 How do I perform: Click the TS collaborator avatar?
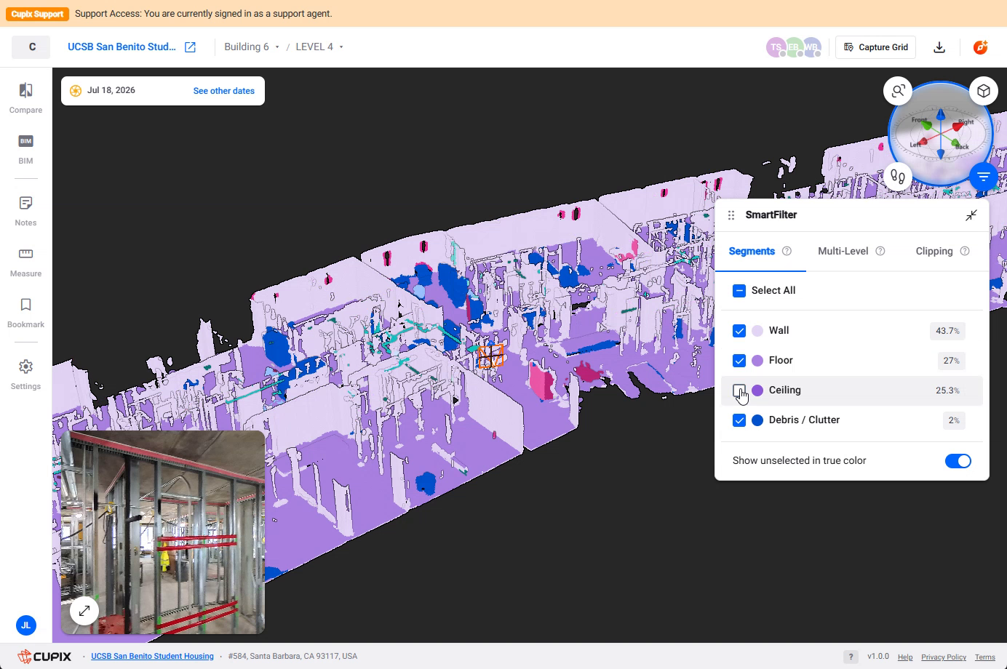[x=776, y=47]
